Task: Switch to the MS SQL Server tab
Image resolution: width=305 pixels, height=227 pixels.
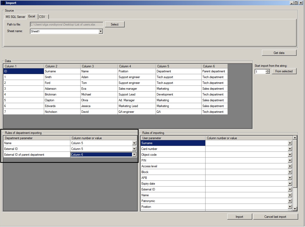Action: 15,17
